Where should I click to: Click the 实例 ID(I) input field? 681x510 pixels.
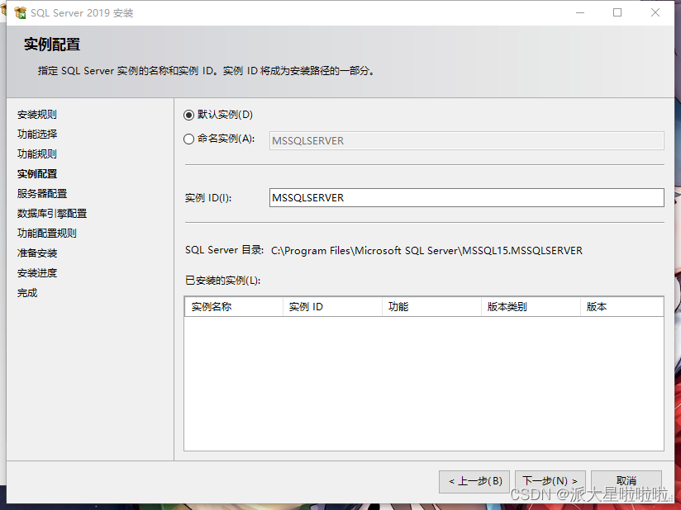pos(466,198)
